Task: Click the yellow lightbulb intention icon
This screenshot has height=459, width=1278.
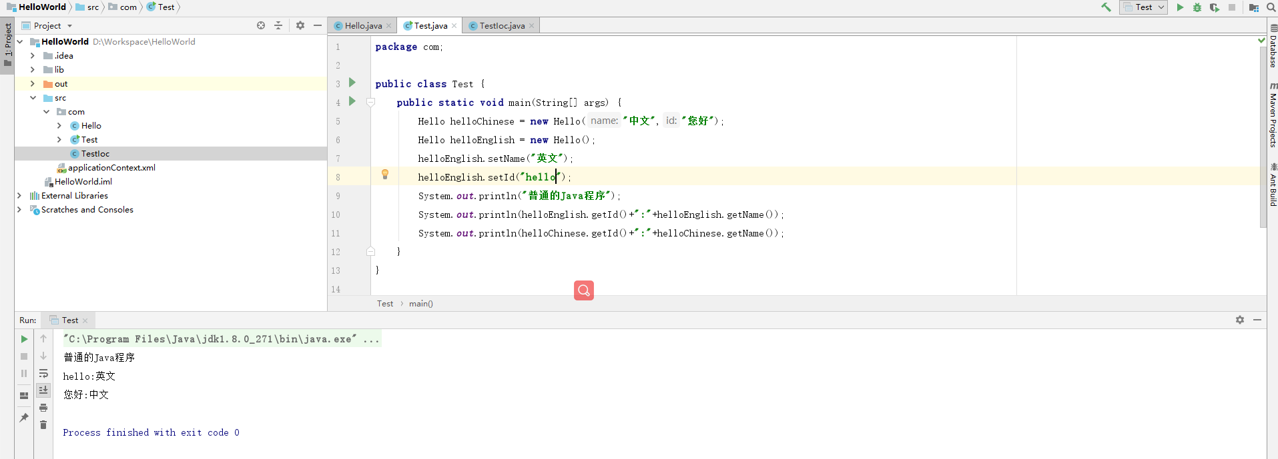Action: 385,175
